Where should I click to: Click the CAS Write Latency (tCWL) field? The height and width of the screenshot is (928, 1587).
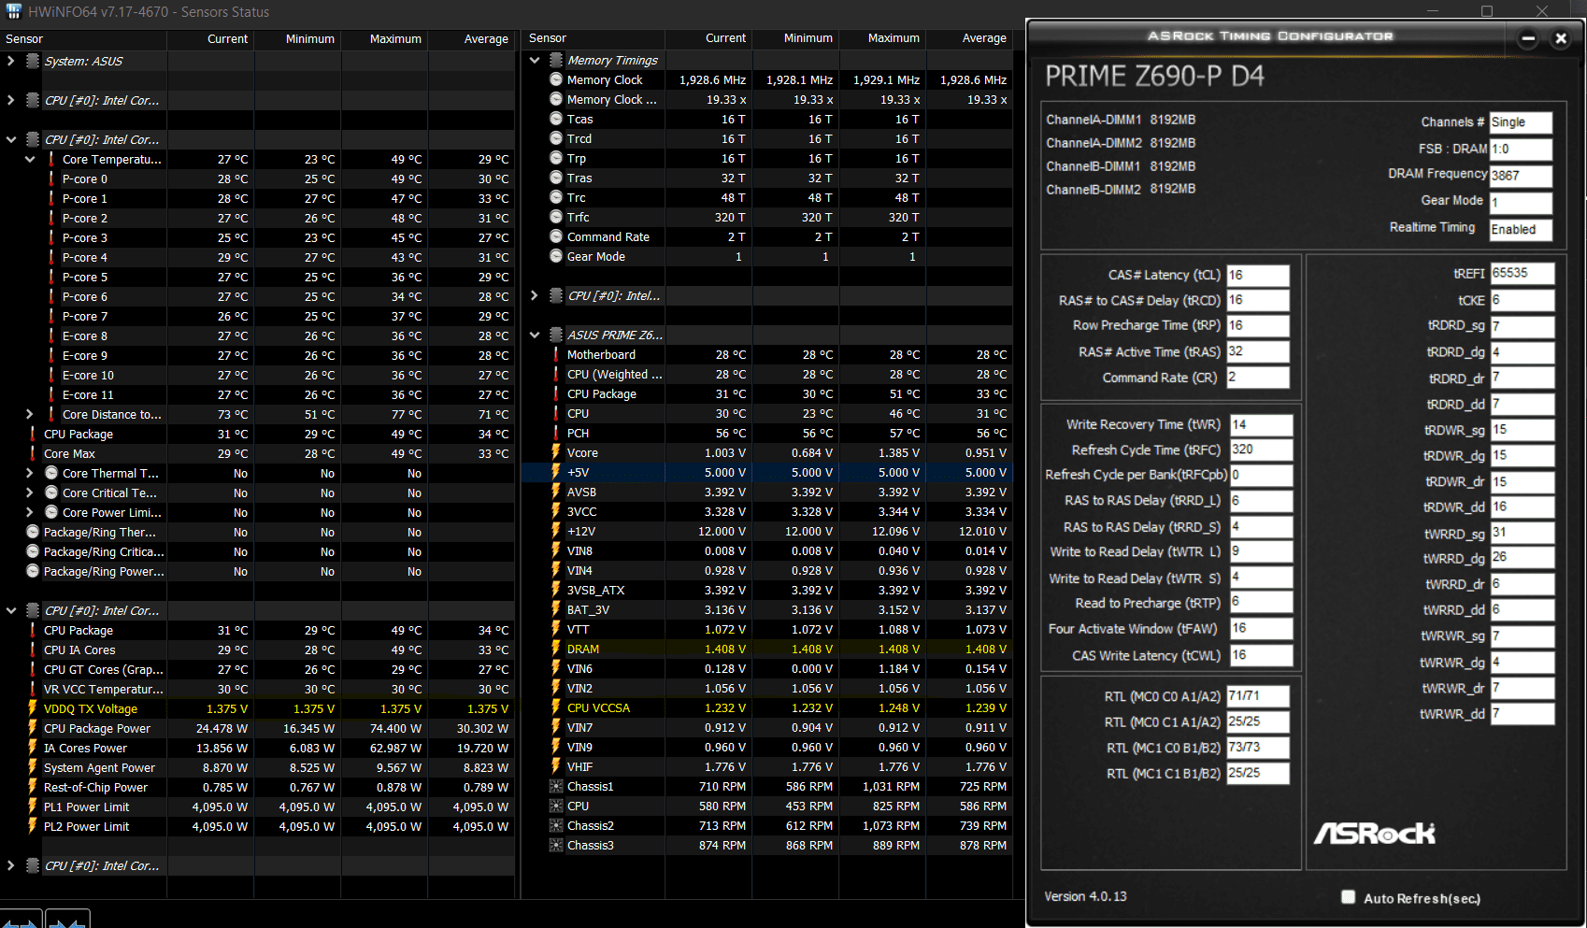point(1262,655)
